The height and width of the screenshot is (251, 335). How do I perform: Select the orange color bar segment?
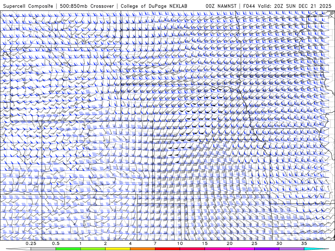(142, 249)
